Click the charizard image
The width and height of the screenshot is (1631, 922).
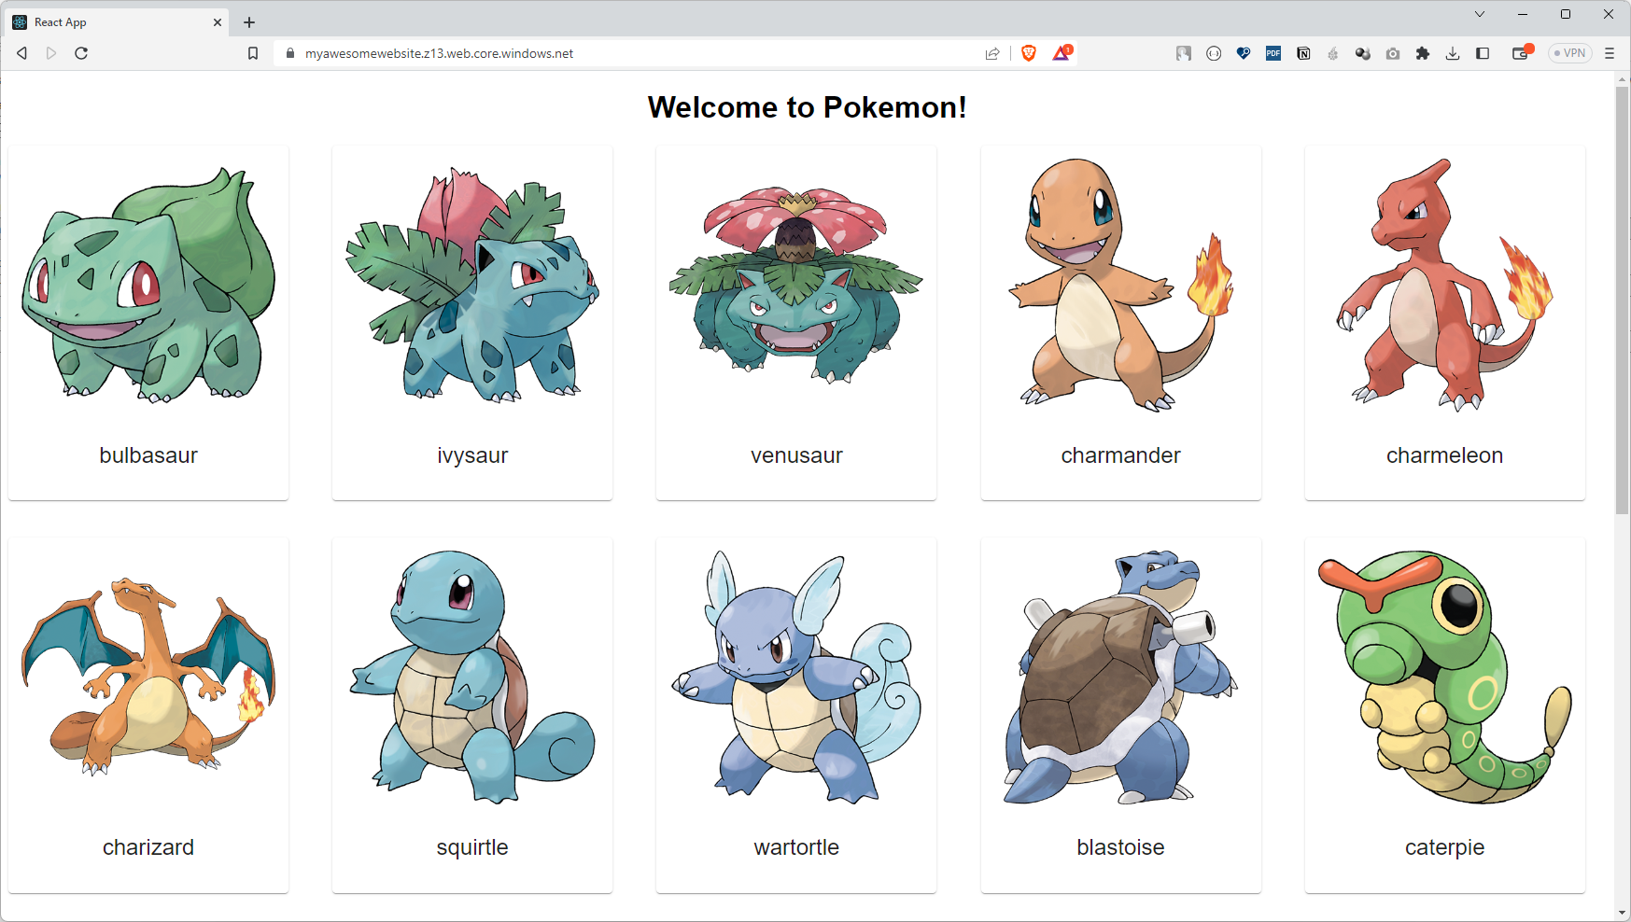[148, 677]
